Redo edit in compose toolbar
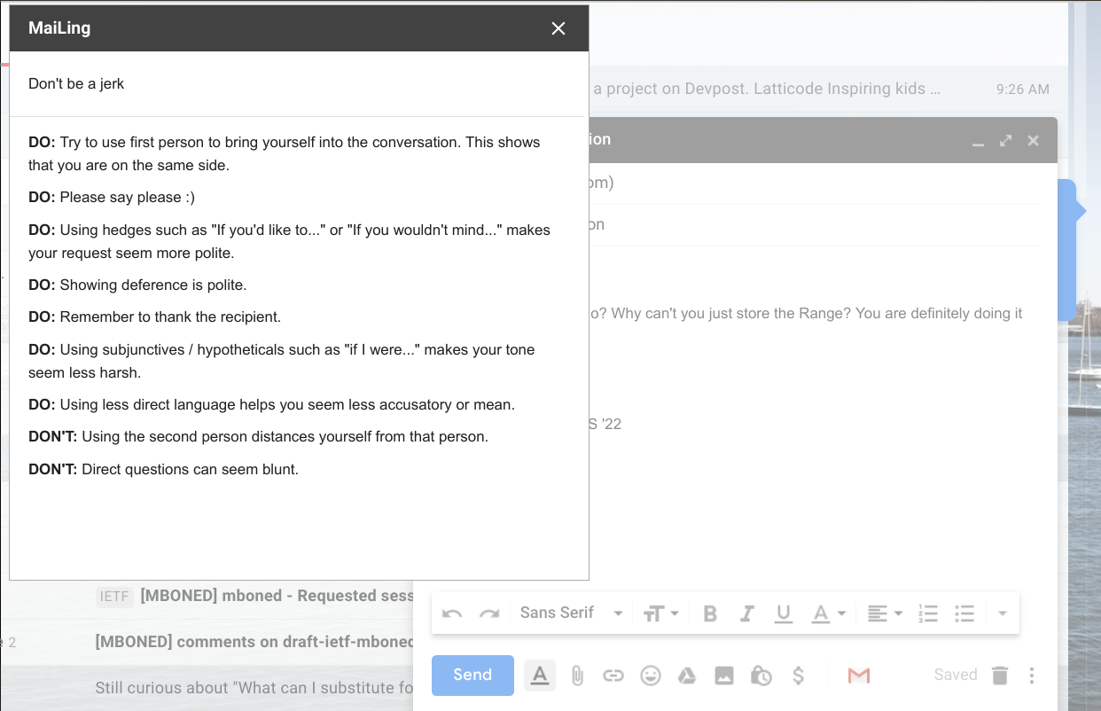The height and width of the screenshot is (711, 1101). 489,613
